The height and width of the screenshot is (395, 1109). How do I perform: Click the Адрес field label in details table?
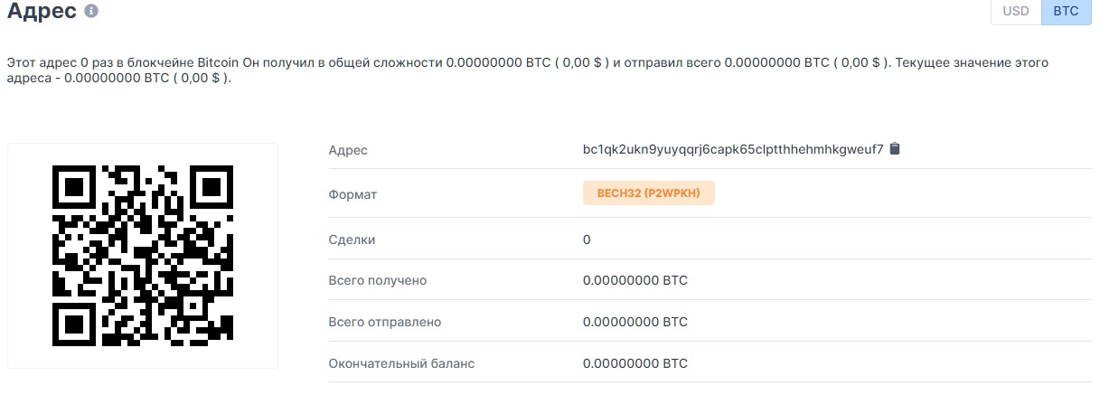click(348, 150)
